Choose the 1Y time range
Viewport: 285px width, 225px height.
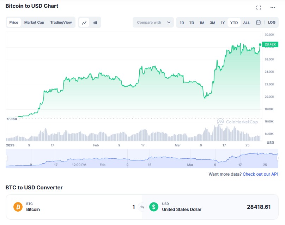click(223, 23)
